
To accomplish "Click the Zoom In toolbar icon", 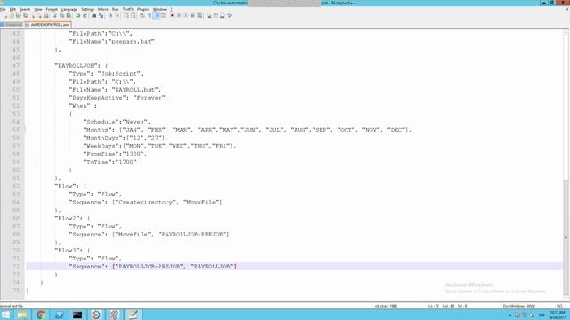I will pos(110,16).
